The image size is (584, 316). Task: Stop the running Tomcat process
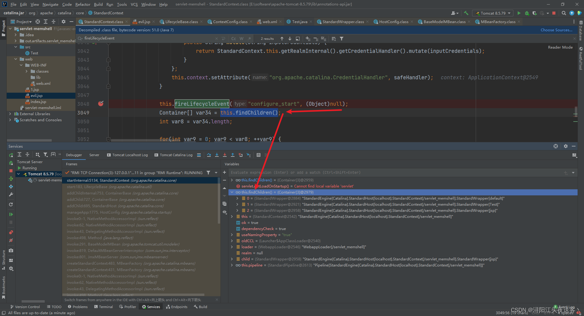[x=554, y=13]
